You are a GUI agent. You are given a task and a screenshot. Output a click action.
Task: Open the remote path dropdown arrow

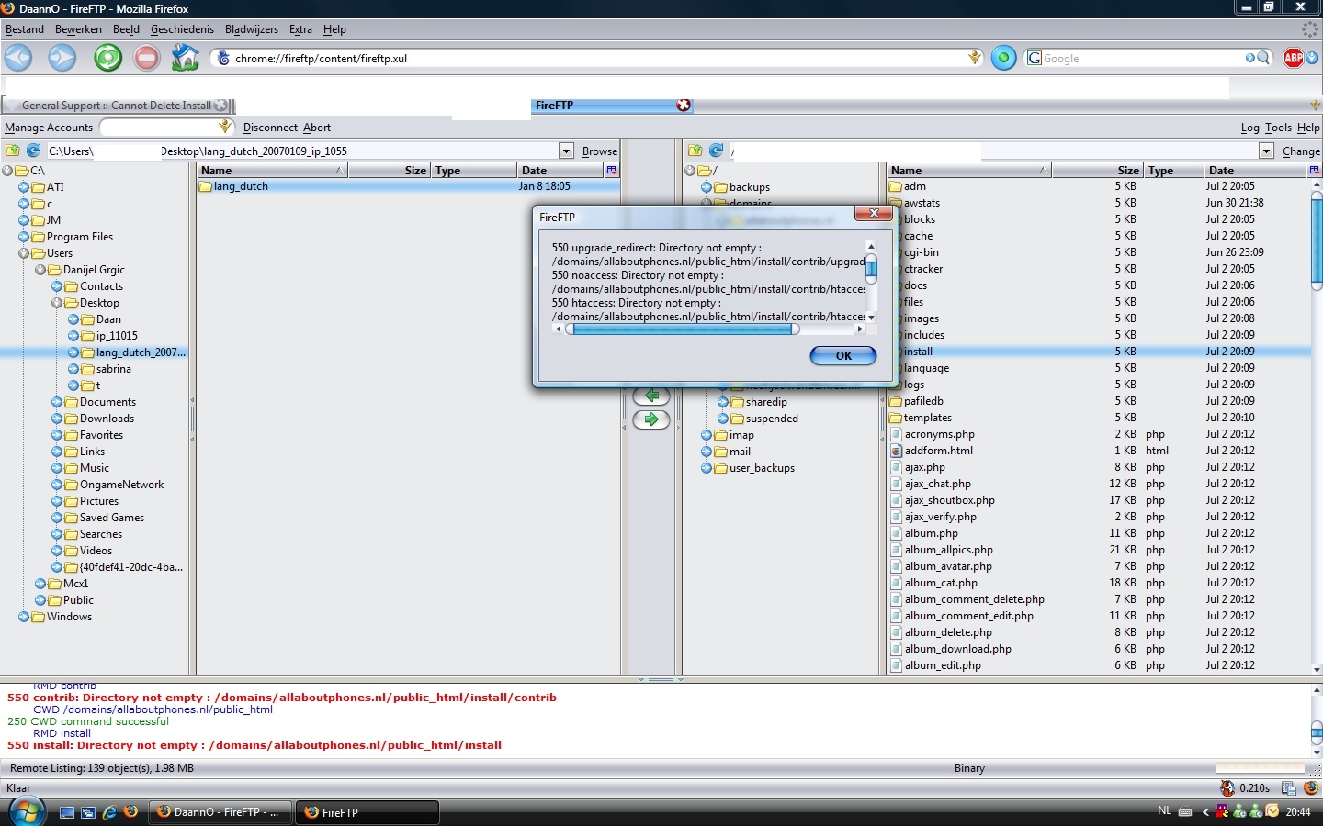click(x=1266, y=151)
